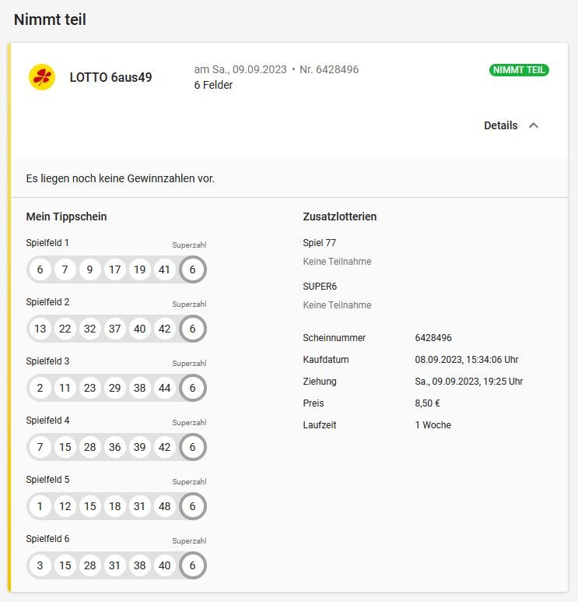Click the LOTTO clover logo icon
This screenshot has height=602, width=578.
click(42, 77)
